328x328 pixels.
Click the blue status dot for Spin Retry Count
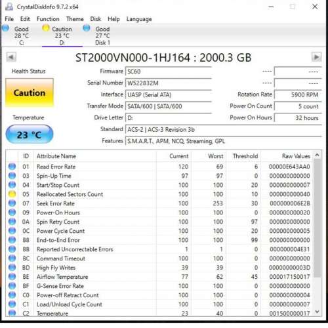coord(12,222)
